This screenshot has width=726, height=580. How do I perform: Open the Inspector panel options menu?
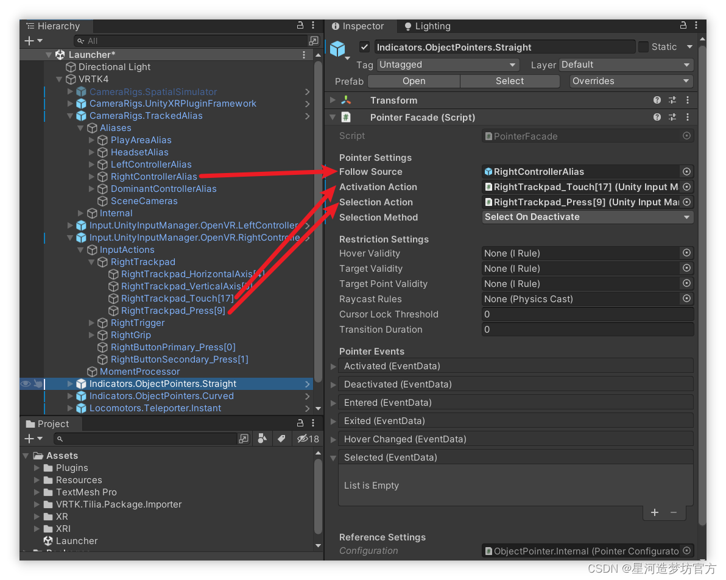(696, 26)
